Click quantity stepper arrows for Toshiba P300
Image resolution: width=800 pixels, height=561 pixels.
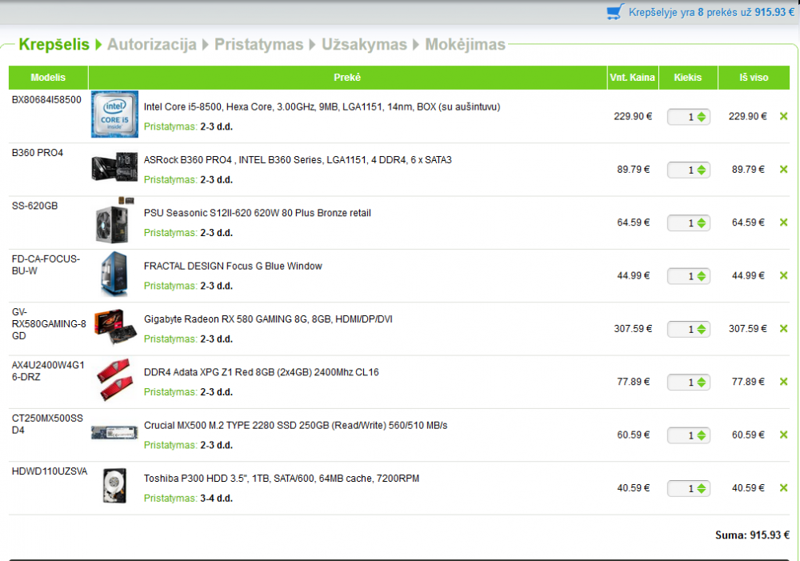coord(702,488)
